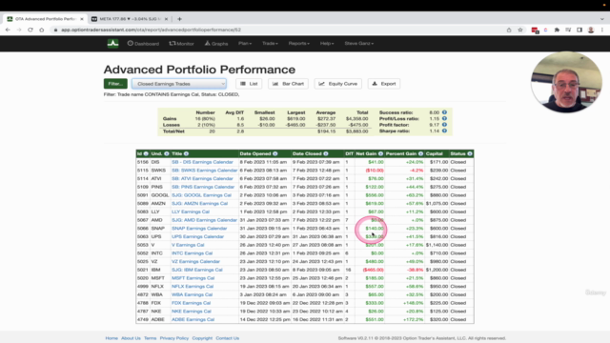Open SB: SWKS Earnings Calendar trade
The width and height of the screenshot is (610, 343).
pos(204,171)
